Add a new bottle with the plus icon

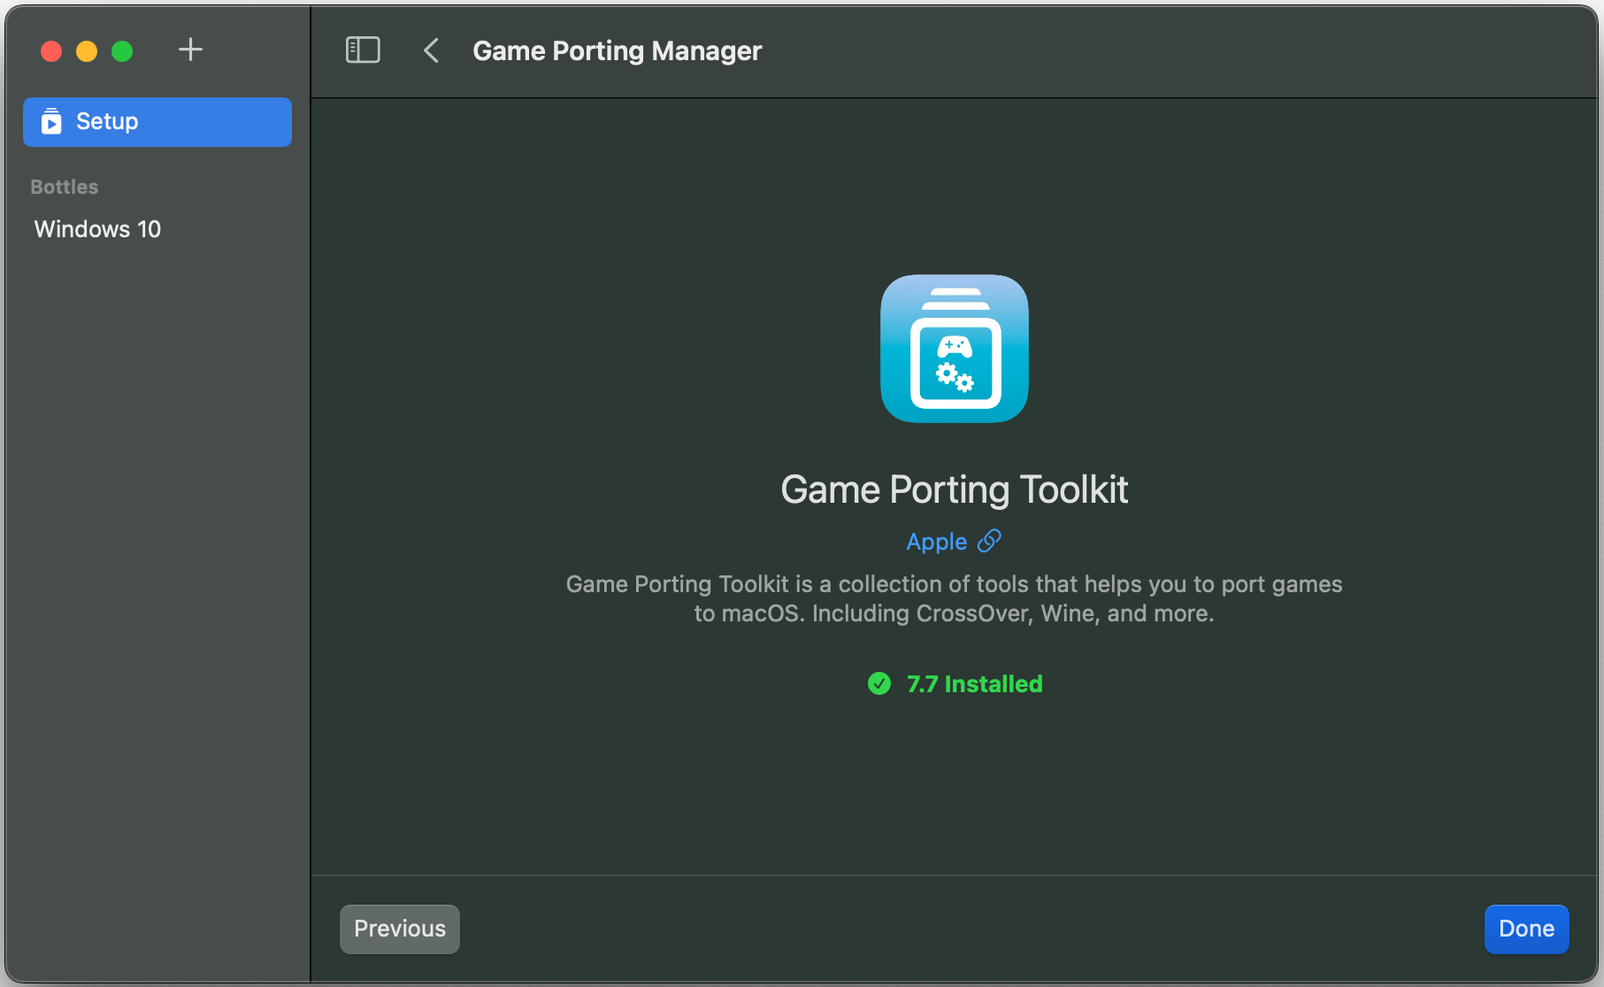[190, 50]
